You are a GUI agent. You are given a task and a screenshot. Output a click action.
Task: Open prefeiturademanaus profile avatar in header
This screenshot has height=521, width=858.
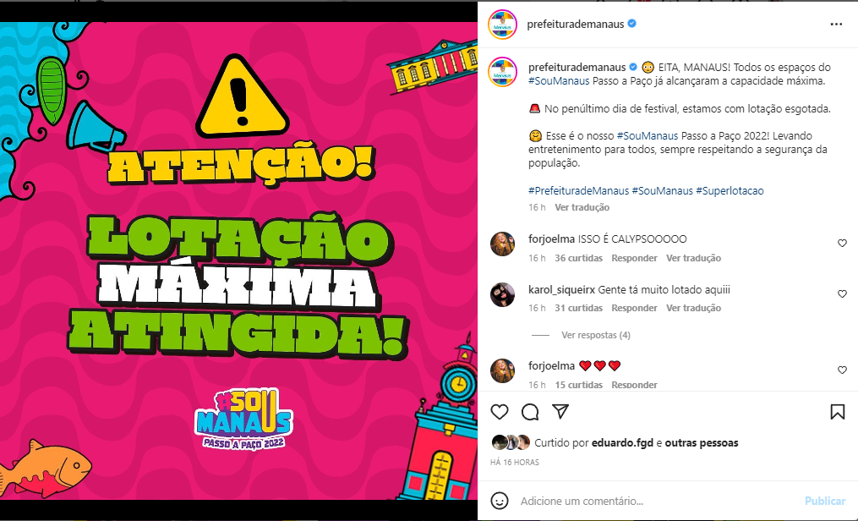[502, 25]
